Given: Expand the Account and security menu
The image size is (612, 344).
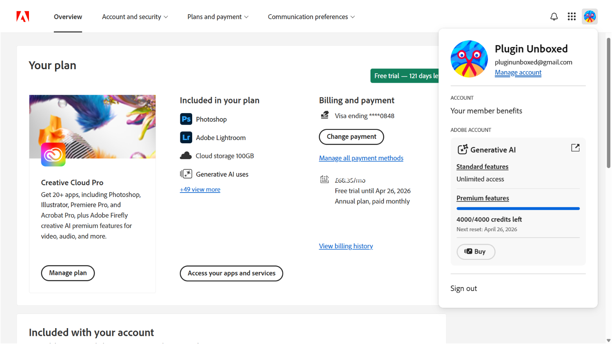Looking at the screenshot, I should [x=135, y=17].
